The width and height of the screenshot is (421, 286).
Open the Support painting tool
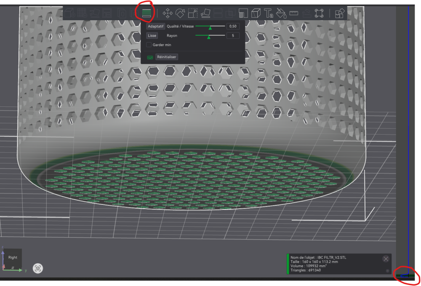[243, 13]
